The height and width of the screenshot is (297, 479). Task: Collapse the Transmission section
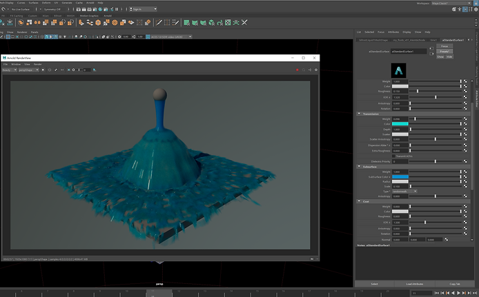(x=359, y=114)
